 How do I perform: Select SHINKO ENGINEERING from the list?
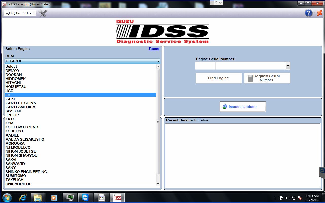click(x=80, y=172)
